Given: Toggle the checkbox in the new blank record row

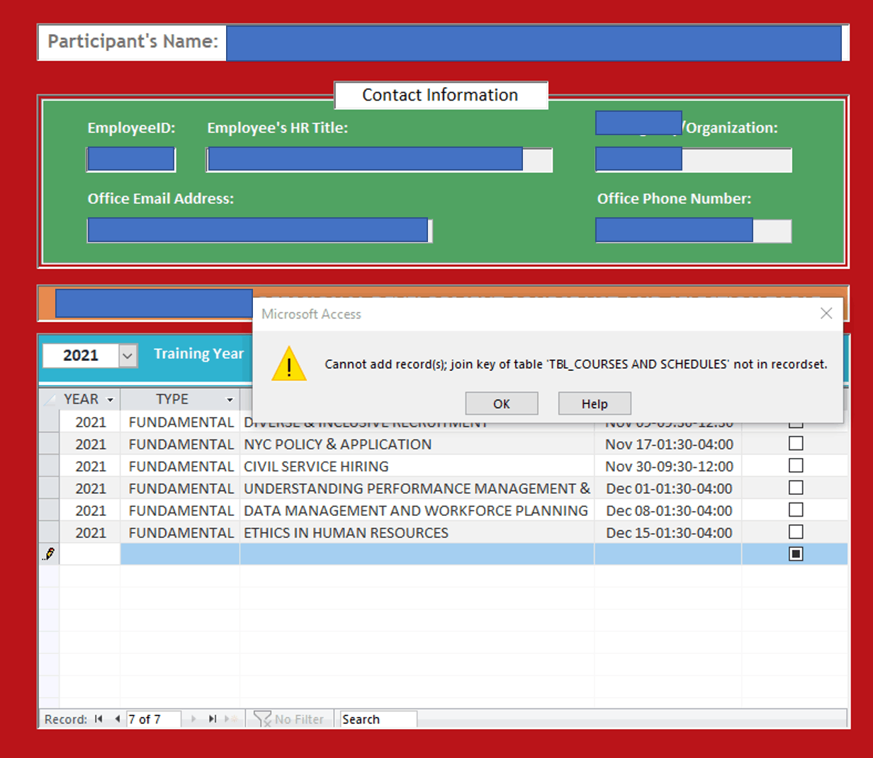Looking at the screenshot, I should pyautogui.click(x=796, y=553).
